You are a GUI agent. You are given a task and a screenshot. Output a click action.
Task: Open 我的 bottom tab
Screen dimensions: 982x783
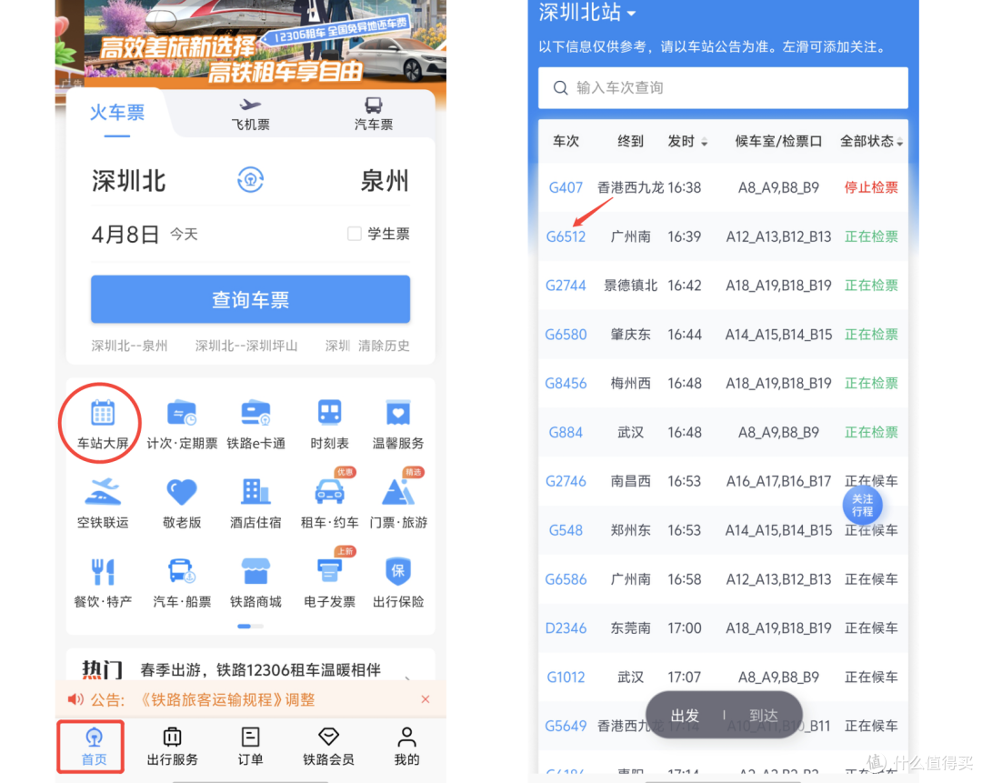click(x=406, y=746)
